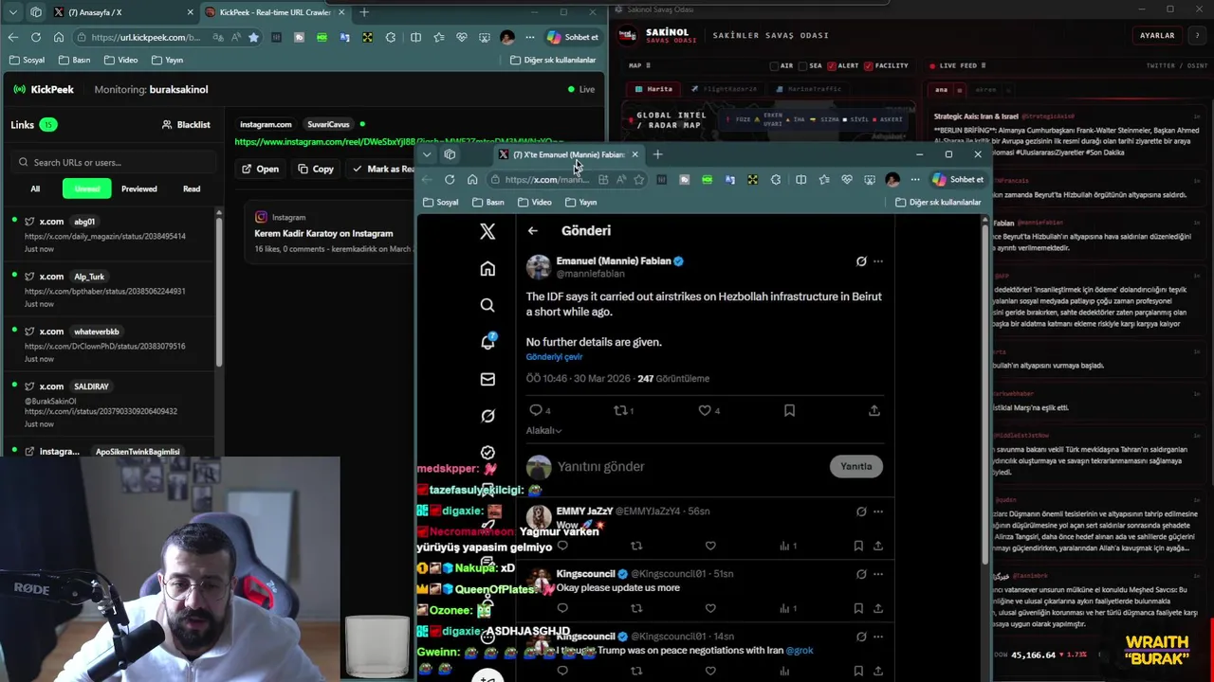Click Search URLs or users field
Image resolution: width=1214 pixels, height=682 pixels.
point(112,162)
